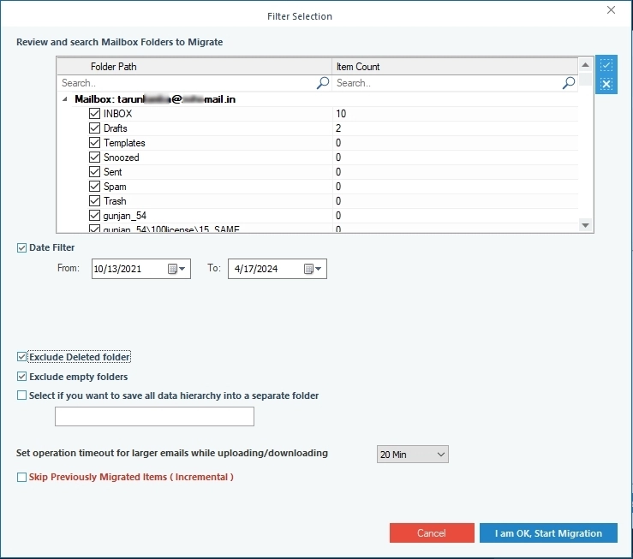
Task: Click the Folder Path search magnifier icon
Action: 323,83
